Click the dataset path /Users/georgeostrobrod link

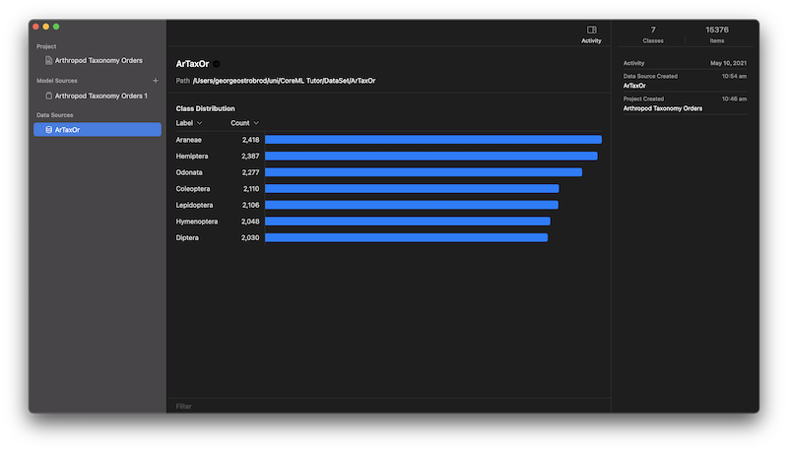tap(284, 81)
